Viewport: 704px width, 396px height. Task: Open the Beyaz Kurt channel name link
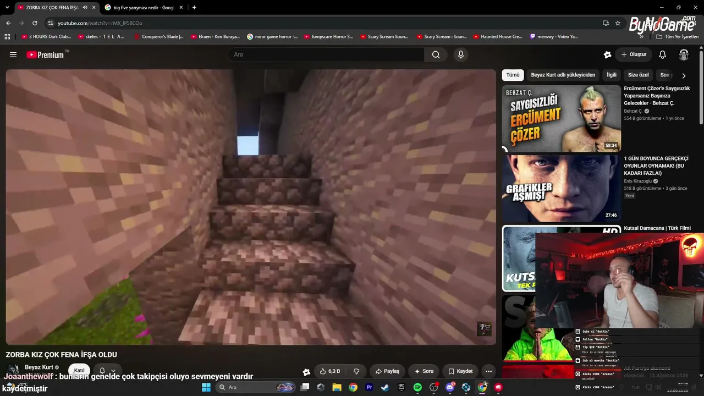[x=39, y=367]
